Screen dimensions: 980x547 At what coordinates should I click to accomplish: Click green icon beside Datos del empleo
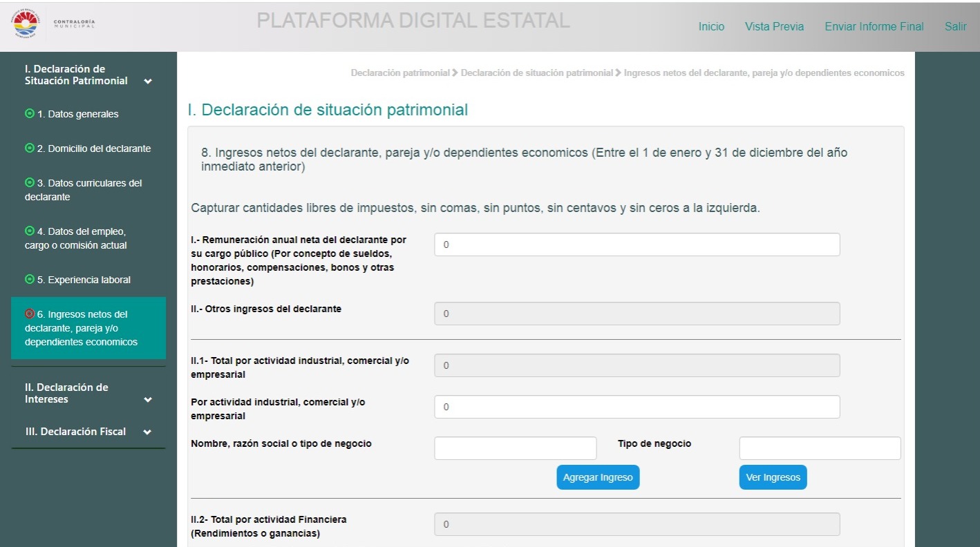[29, 231]
